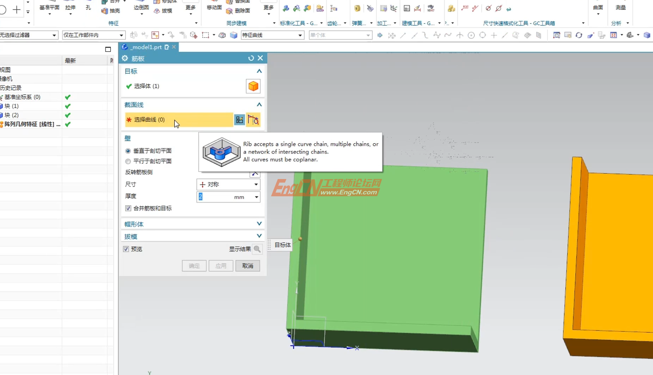Select 垂直于剖切平面 radio option
This screenshot has height=375, width=653.
(128, 151)
